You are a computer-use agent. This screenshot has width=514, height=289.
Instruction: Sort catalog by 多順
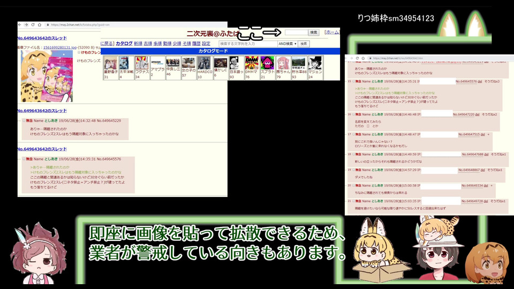[157, 43]
